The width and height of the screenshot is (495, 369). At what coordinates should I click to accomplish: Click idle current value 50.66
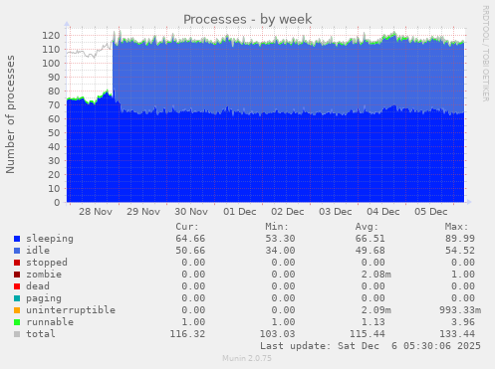190,251
